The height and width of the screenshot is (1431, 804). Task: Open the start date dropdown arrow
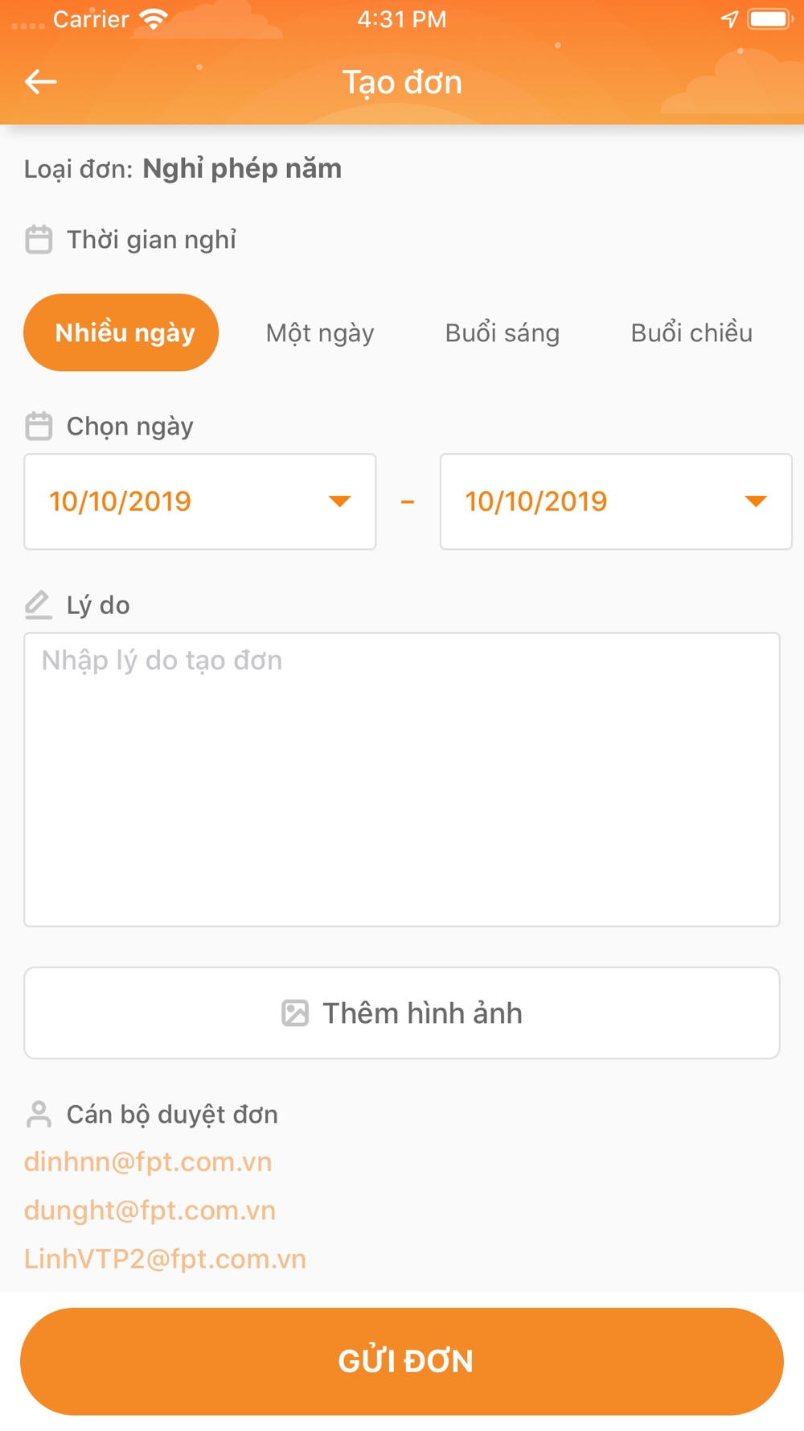point(340,501)
